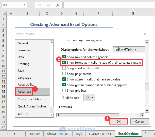Click the partially hidden Nothing (hide objects) radio
Viewport: 155px width, 138px height.
click(x=68, y=40)
